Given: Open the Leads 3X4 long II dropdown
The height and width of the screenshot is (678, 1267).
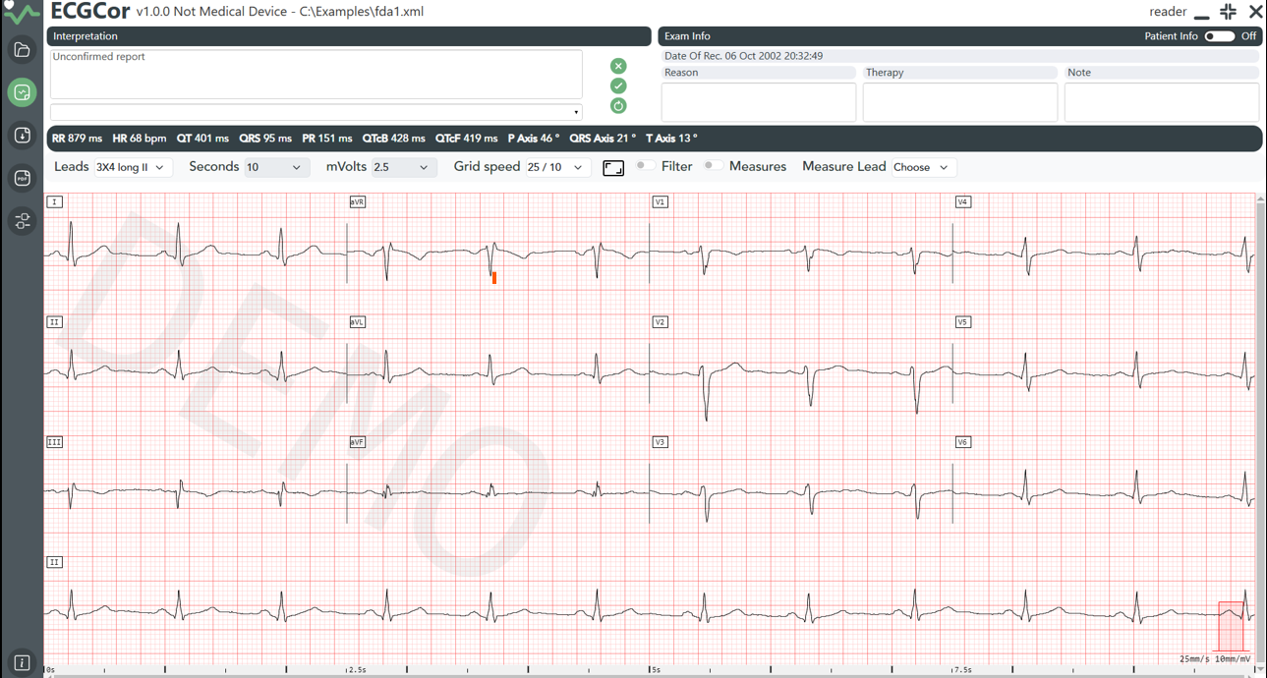Looking at the screenshot, I should click(x=133, y=168).
